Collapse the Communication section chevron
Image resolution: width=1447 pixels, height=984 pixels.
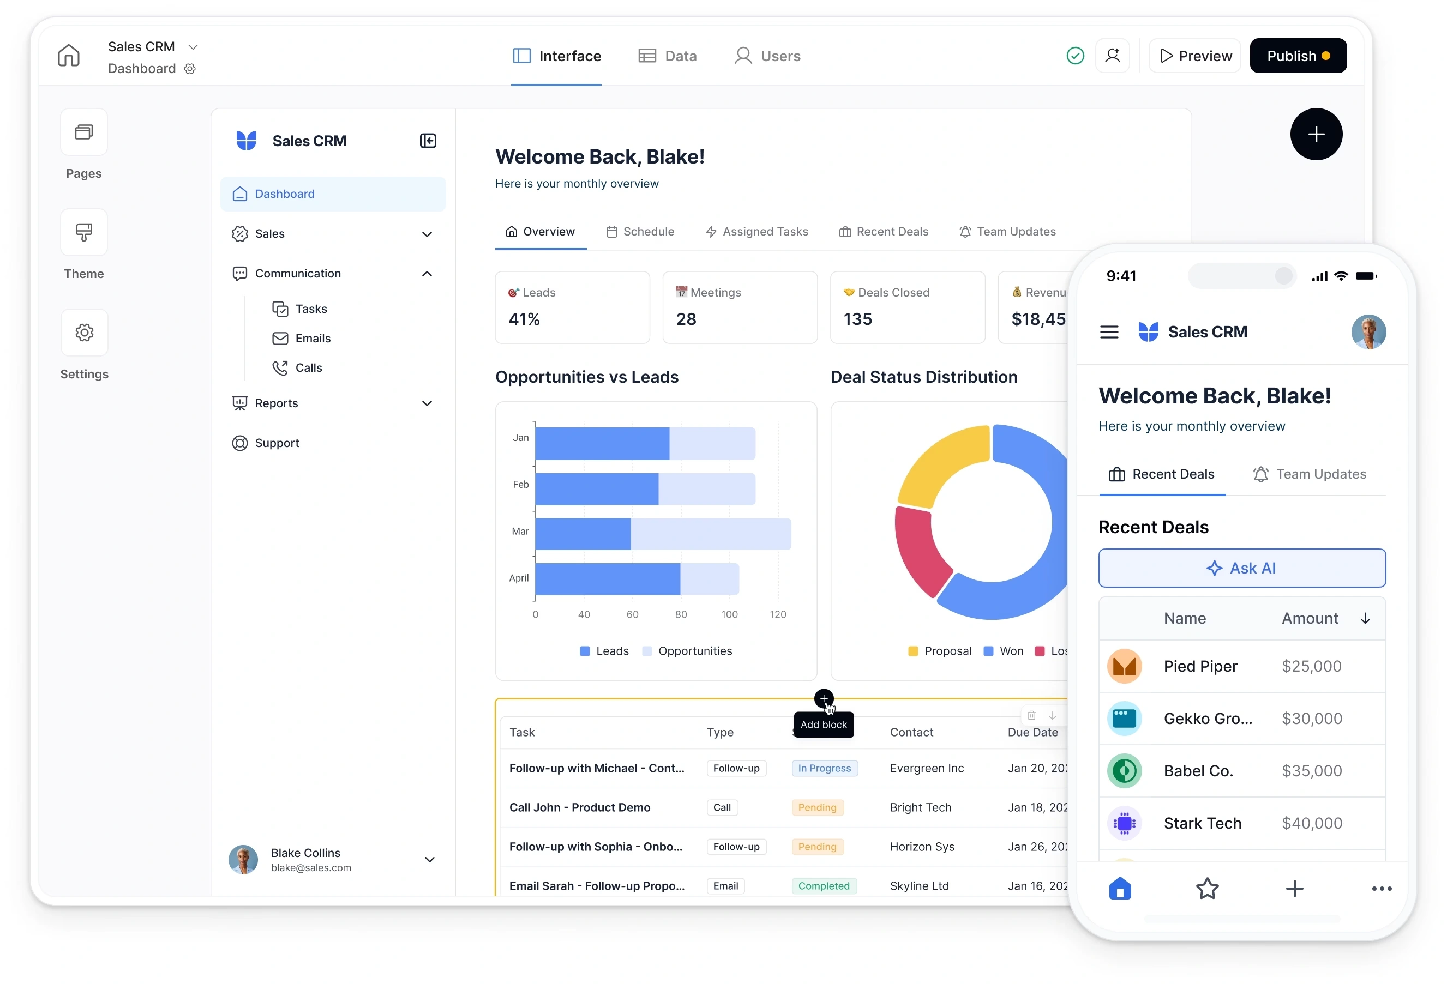[427, 274]
